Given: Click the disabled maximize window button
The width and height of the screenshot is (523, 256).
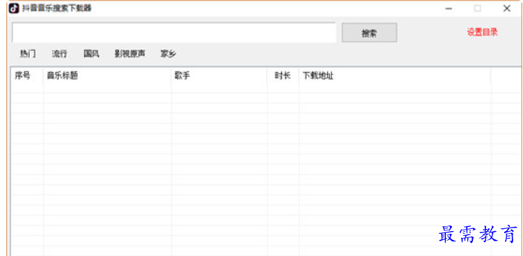Looking at the screenshot, I should coord(478,8).
